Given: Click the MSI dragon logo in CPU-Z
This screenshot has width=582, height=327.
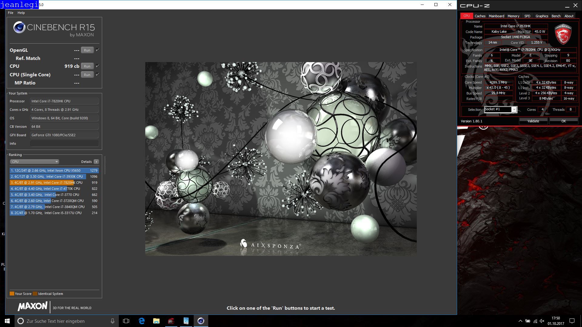Looking at the screenshot, I should (x=563, y=34).
